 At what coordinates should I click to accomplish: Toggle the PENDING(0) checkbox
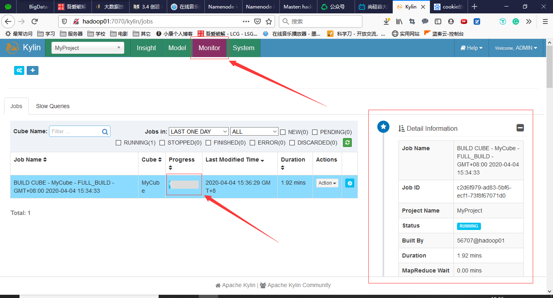pyautogui.click(x=315, y=132)
